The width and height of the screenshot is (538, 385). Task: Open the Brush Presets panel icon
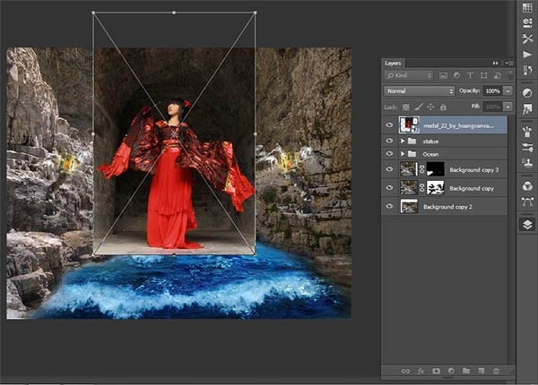coord(527,132)
